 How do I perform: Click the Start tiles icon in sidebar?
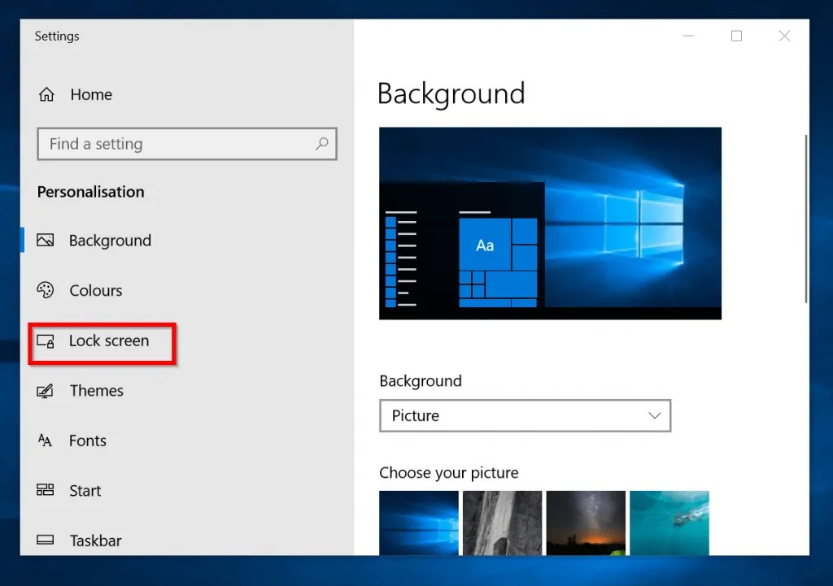click(x=46, y=491)
